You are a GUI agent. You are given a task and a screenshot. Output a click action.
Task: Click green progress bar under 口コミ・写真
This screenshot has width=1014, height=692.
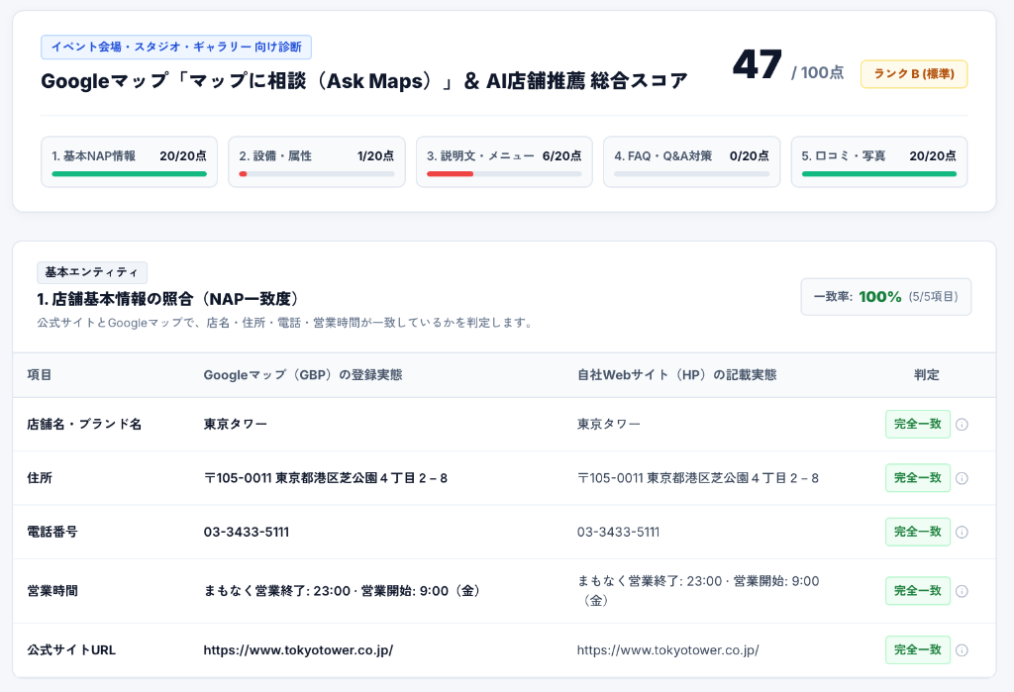tap(879, 174)
